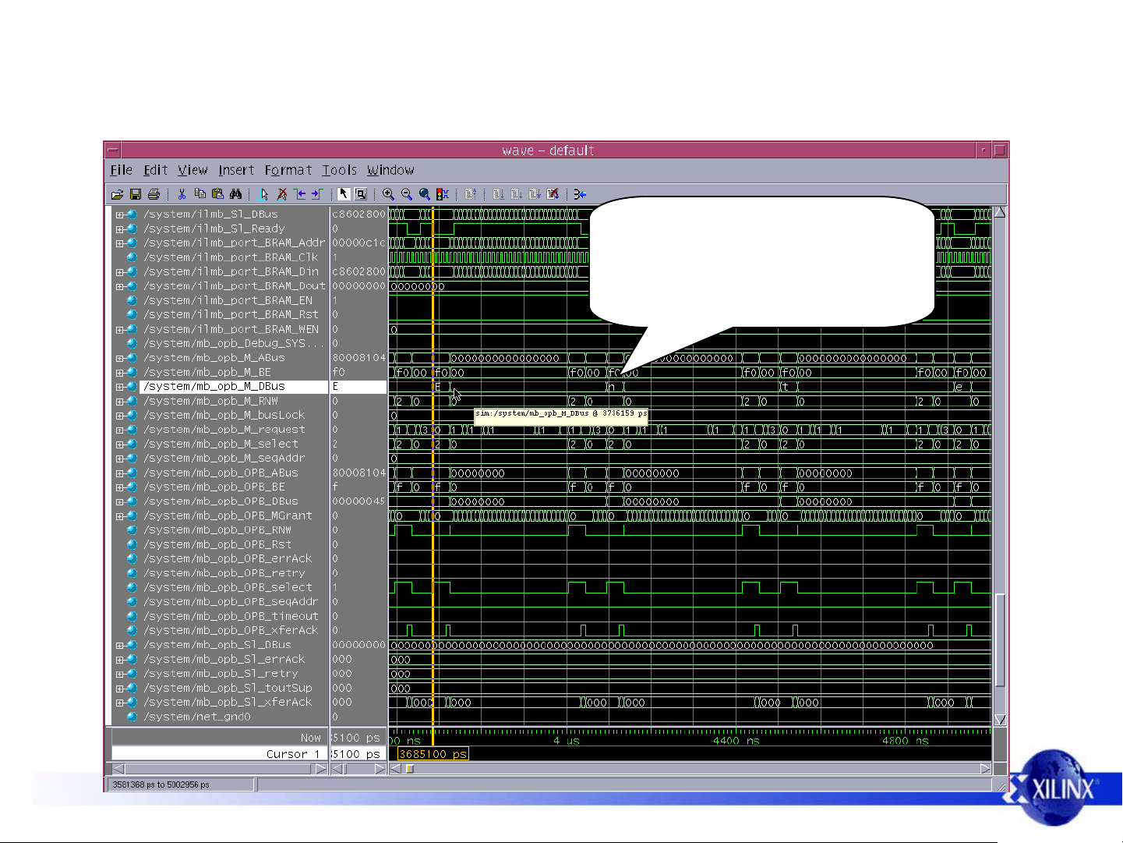
Task: Click the horizontal scrollbar thumb under the waveform
Action: [x=410, y=769]
